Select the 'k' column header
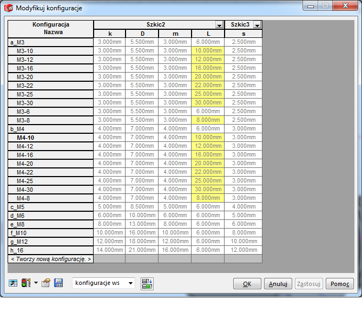The width and height of the screenshot is (362, 325). [110, 34]
